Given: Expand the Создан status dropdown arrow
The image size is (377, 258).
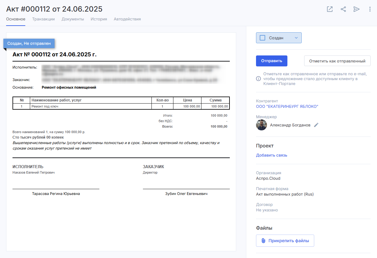Looking at the screenshot, I should pos(296,38).
